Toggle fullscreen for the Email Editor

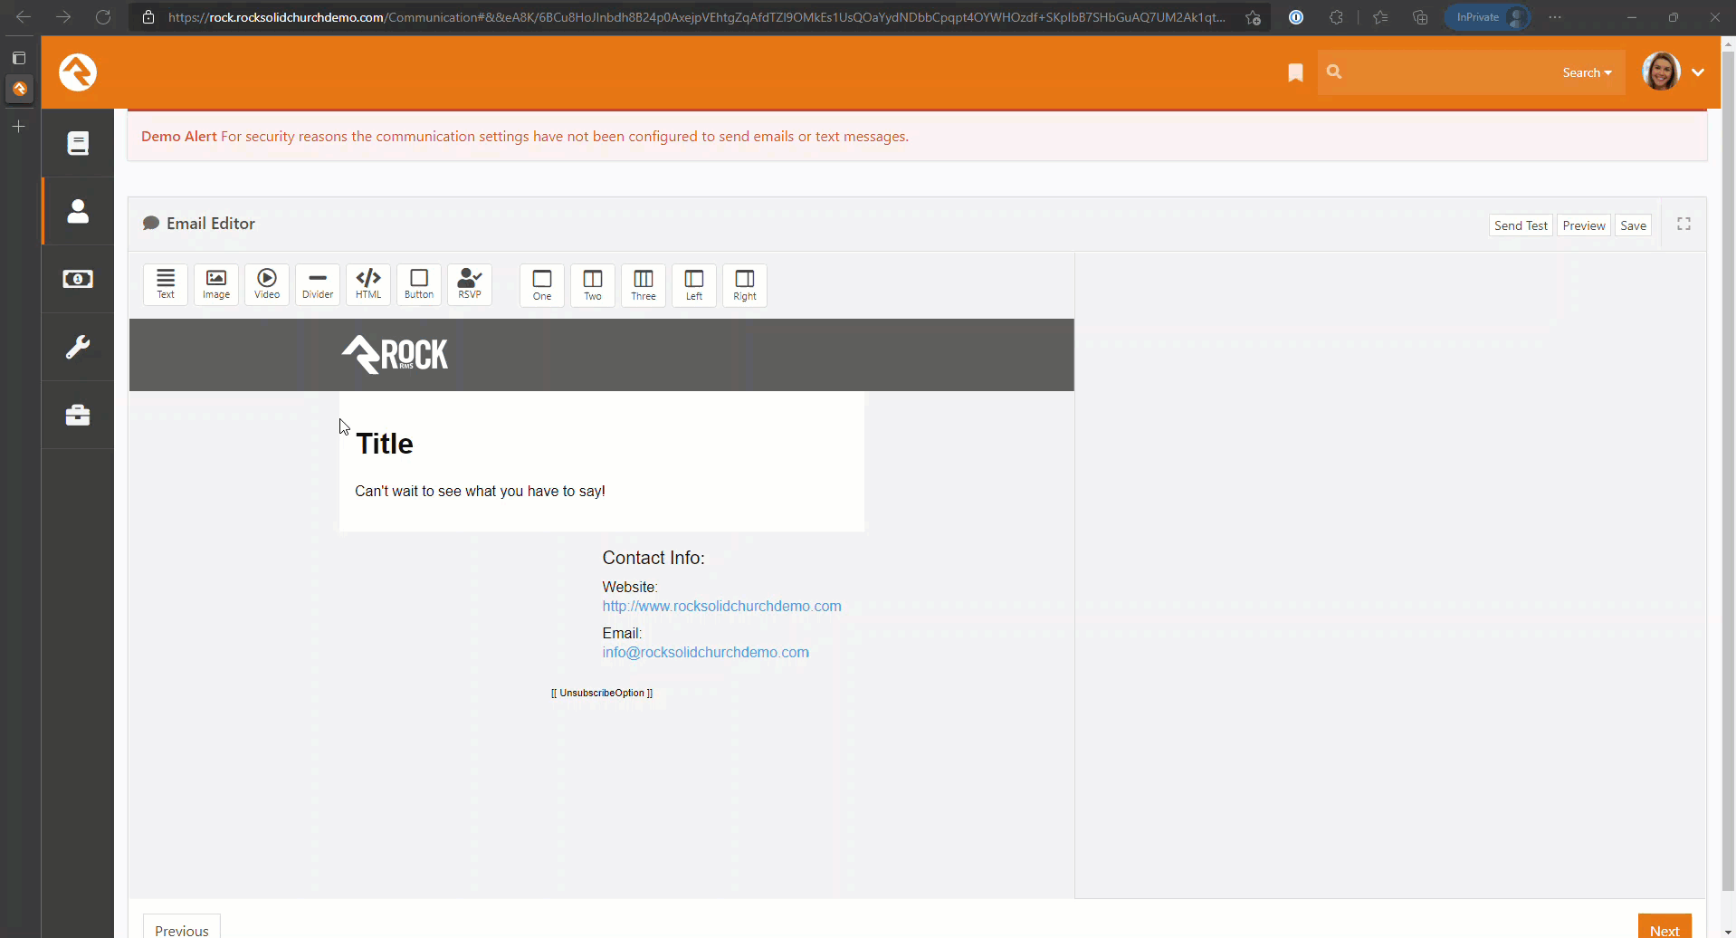pyautogui.click(x=1684, y=224)
